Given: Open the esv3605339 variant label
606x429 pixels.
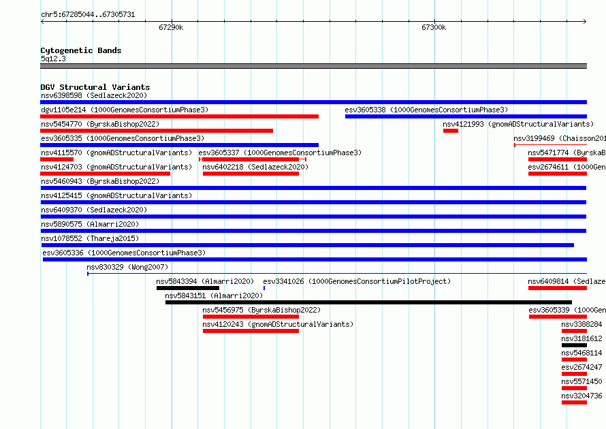Looking at the screenshot, I should click(x=567, y=310).
